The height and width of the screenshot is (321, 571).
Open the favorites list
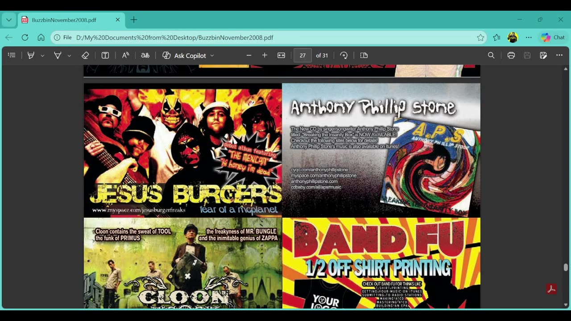(497, 37)
